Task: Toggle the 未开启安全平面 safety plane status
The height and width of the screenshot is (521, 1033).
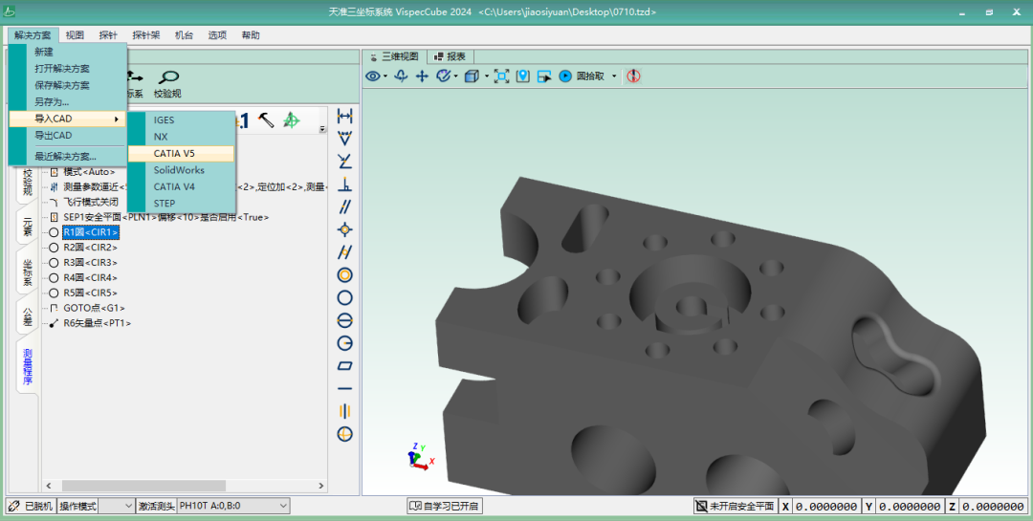Action: pyautogui.click(x=735, y=506)
